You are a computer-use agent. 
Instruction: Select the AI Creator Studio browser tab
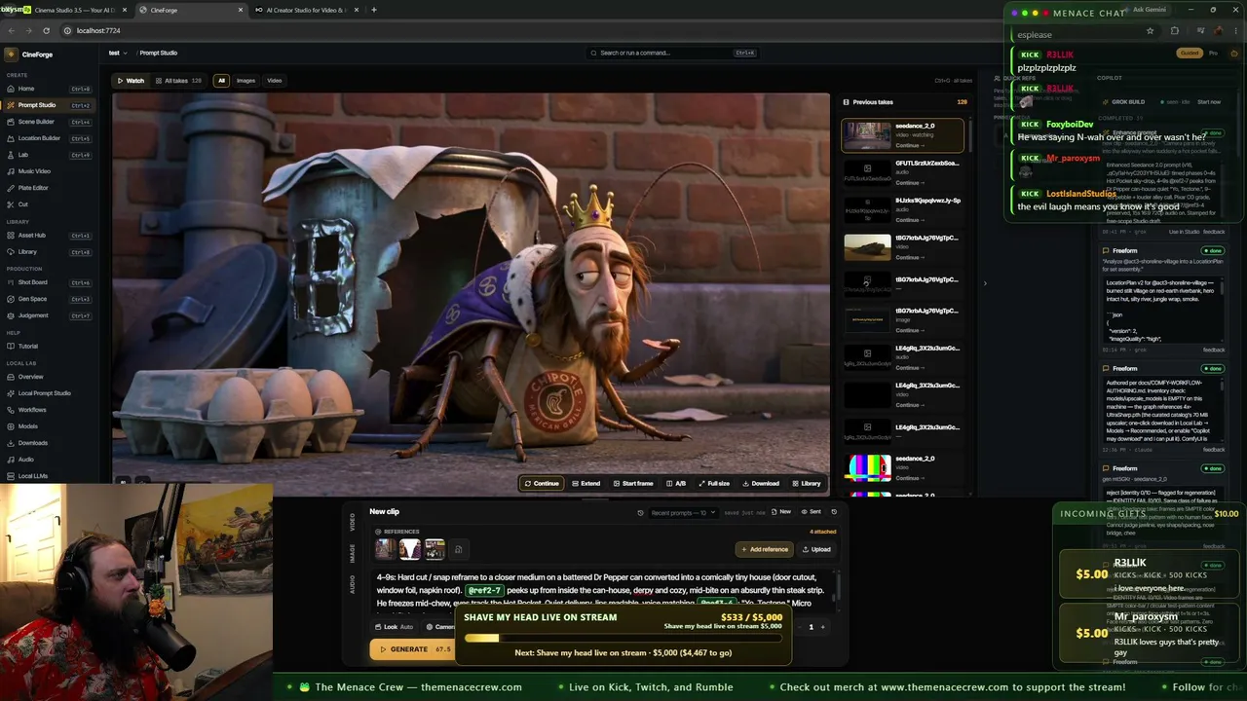pos(307,10)
